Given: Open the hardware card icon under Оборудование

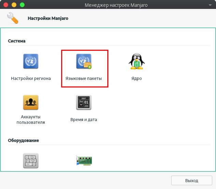Looking at the screenshot, I should [x=84, y=161].
